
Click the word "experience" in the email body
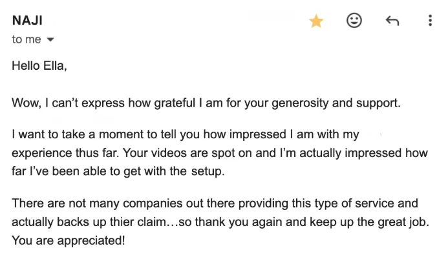coord(41,153)
